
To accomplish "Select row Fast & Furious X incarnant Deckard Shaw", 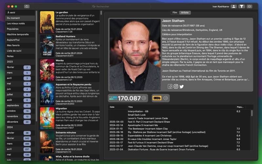I will (179, 143).
